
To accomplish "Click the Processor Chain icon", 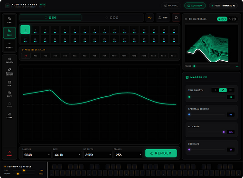I will [22, 50].
